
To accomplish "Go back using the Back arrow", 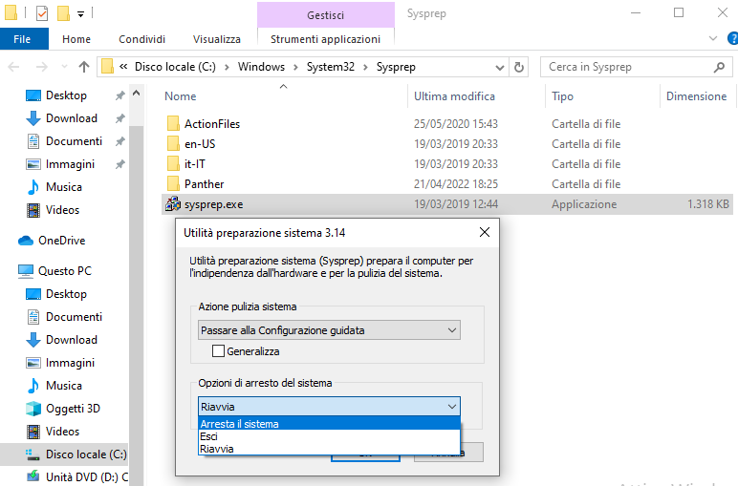I will 14,67.
